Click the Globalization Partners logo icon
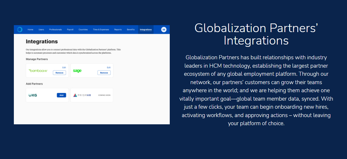 coord(20,29)
